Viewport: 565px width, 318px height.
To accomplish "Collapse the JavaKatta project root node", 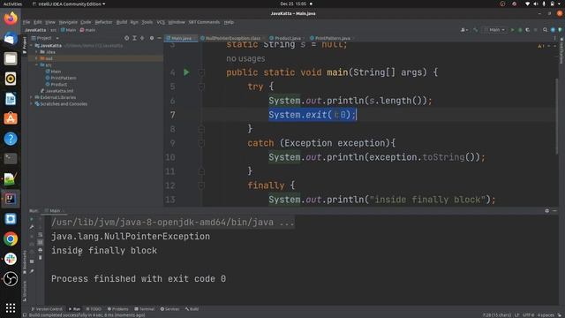I will coord(32,46).
